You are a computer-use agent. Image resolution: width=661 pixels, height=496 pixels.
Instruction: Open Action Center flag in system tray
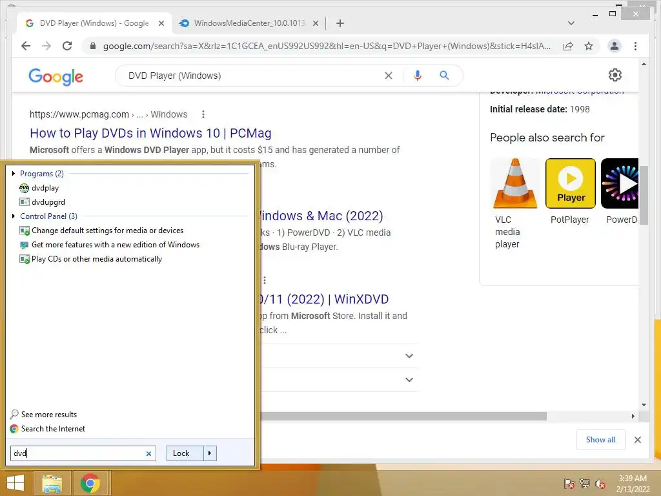569,483
